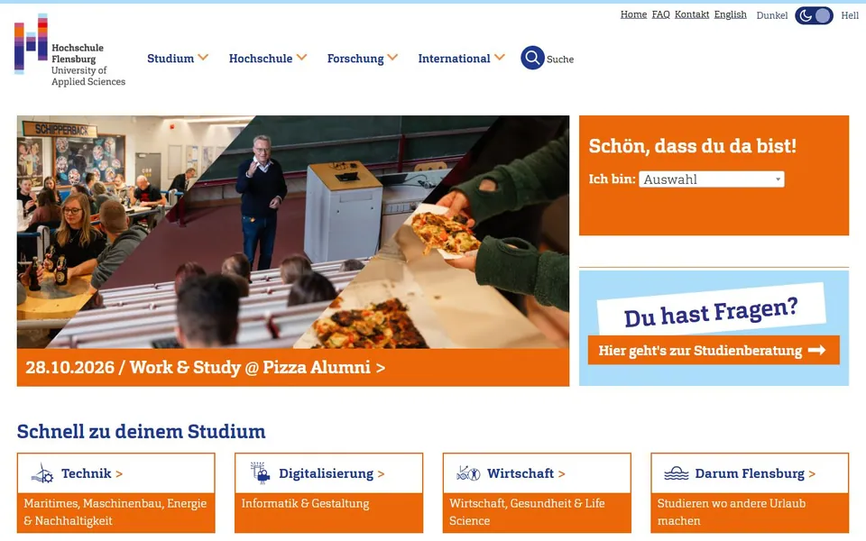Open the Work & Study @ Pizza Alumni banner
This screenshot has height=541, width=866.
click(x=292, y=367)
